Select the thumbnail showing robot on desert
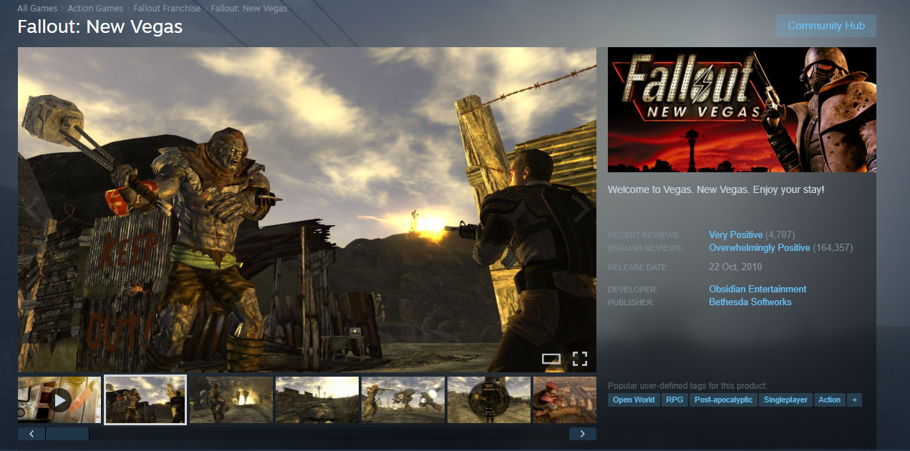 403,400
